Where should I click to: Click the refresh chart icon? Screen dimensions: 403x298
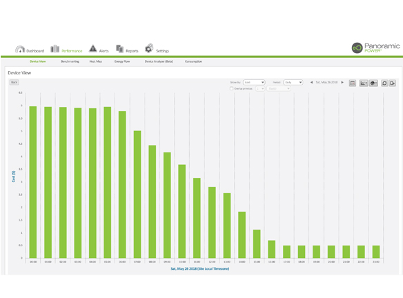click(x=384, y=83)
